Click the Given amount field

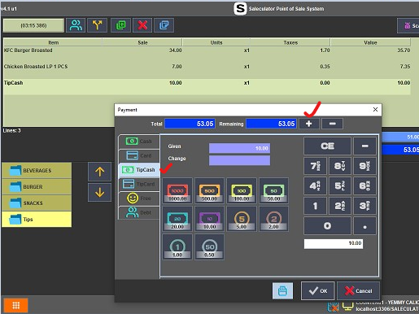(x=239, y=148)
